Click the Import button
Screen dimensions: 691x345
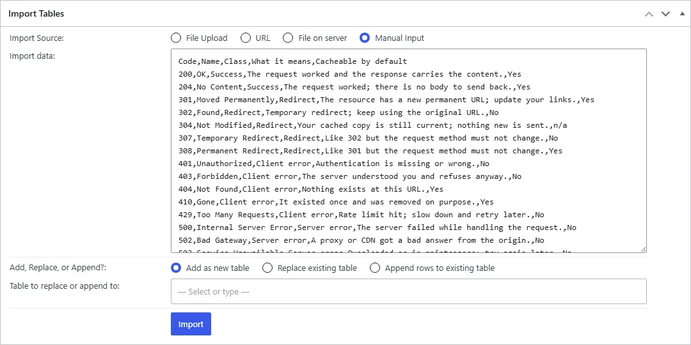click(x=191, y=324)
